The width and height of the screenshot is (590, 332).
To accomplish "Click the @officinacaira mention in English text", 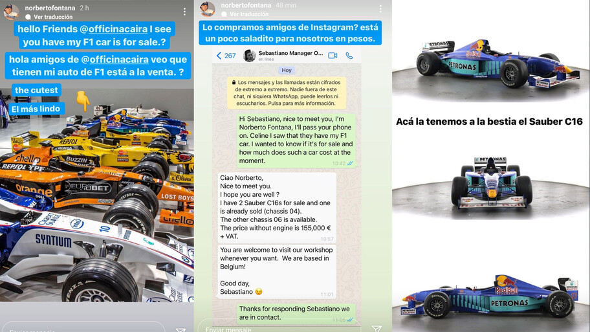I will [118, 29].
